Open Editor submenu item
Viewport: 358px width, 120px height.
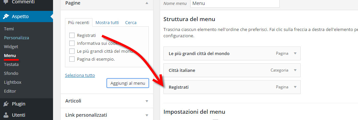click(10, 91)
